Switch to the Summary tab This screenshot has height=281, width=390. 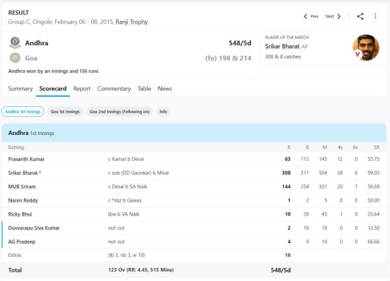(20, 88)
